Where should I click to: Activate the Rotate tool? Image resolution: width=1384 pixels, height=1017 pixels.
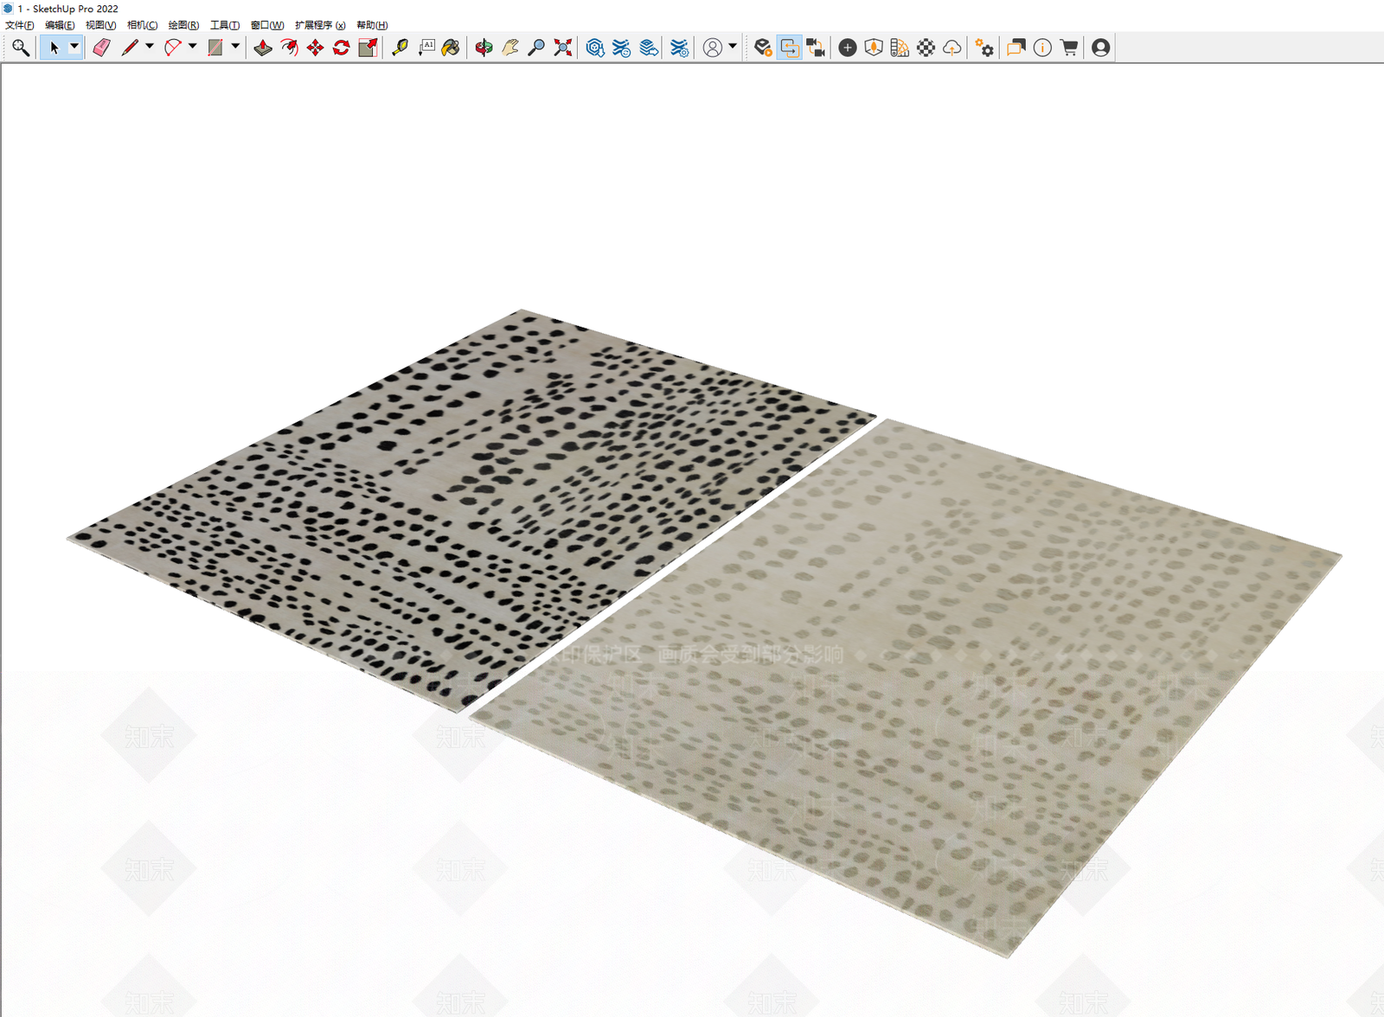coord(341,48)
